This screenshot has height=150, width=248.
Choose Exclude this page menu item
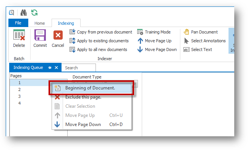point(92,97)
